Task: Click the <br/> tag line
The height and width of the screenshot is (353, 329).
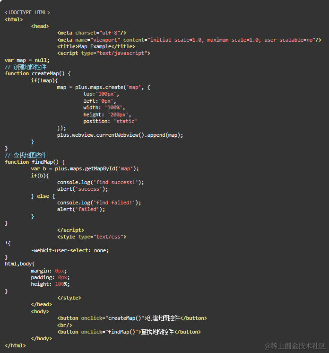Action: tap(65, 325)
